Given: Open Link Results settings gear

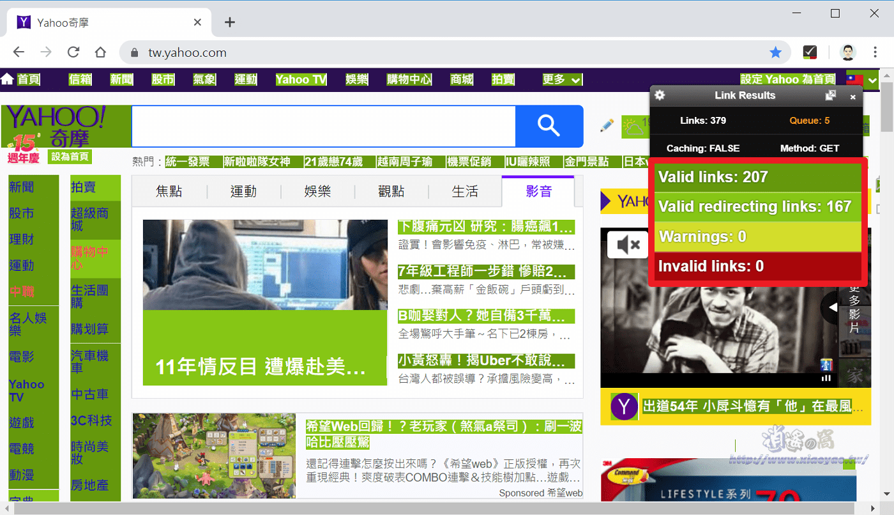Looking at the screenshot, I should (660, 95).
